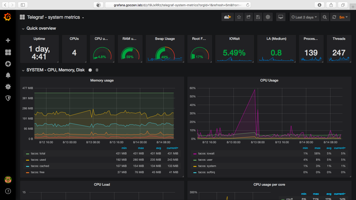This screenshot has height=200, width=356.
Task: Open the Dashboards grid icon in sidebar
Action: tap(8, 53)
